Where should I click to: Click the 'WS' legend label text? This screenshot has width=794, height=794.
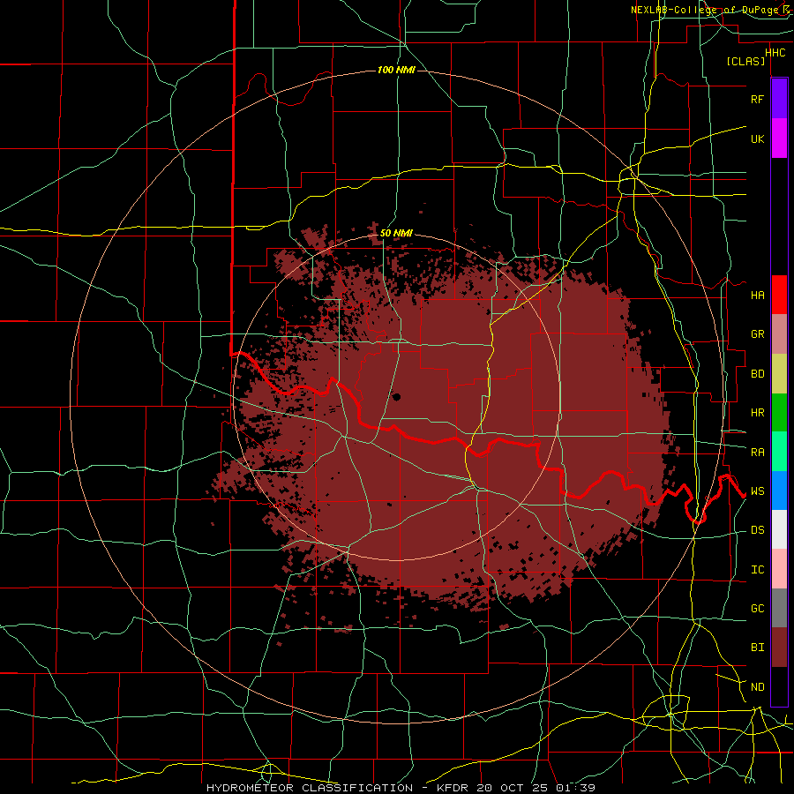(x=757, y=491)
